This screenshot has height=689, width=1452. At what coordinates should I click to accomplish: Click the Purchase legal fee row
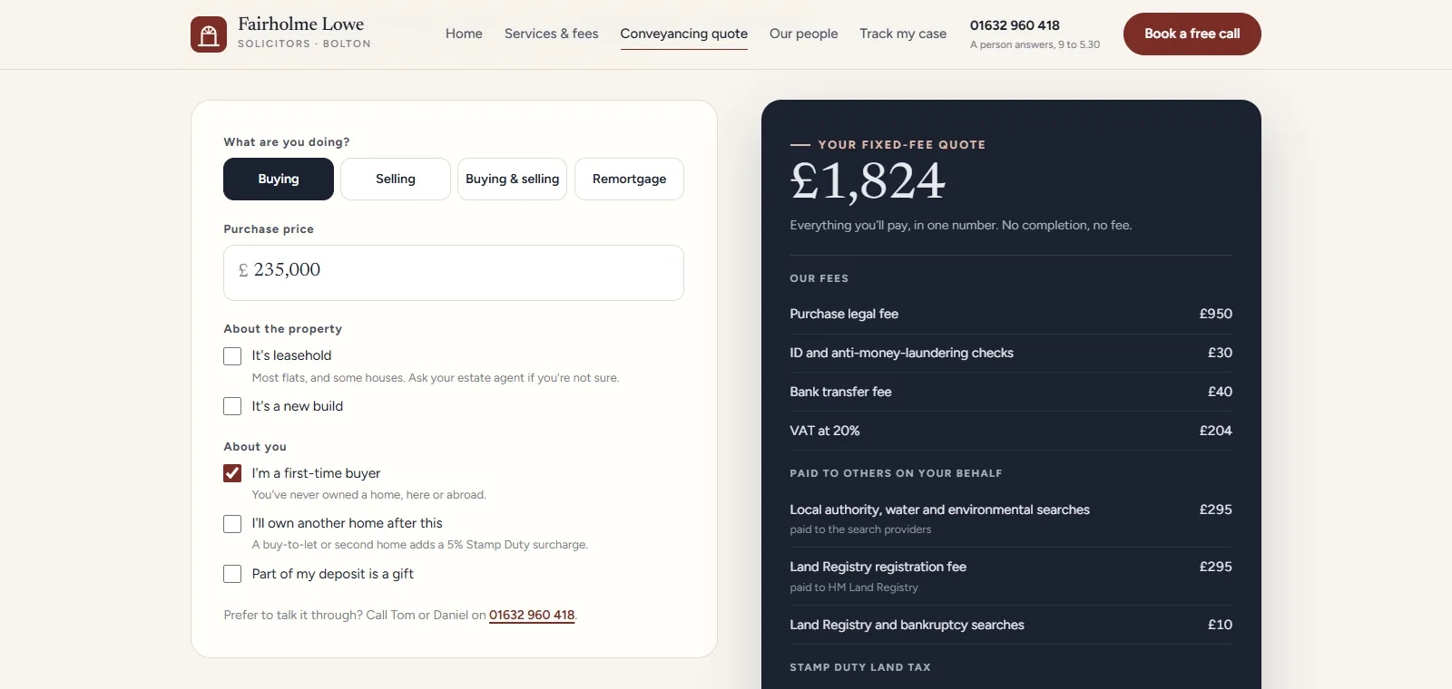click(1011, 314)
